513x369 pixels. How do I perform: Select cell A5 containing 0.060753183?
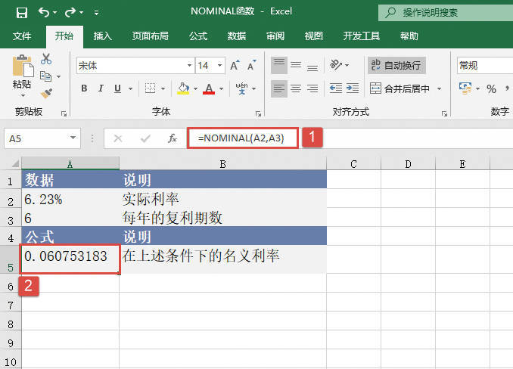[x=70, y=257]
